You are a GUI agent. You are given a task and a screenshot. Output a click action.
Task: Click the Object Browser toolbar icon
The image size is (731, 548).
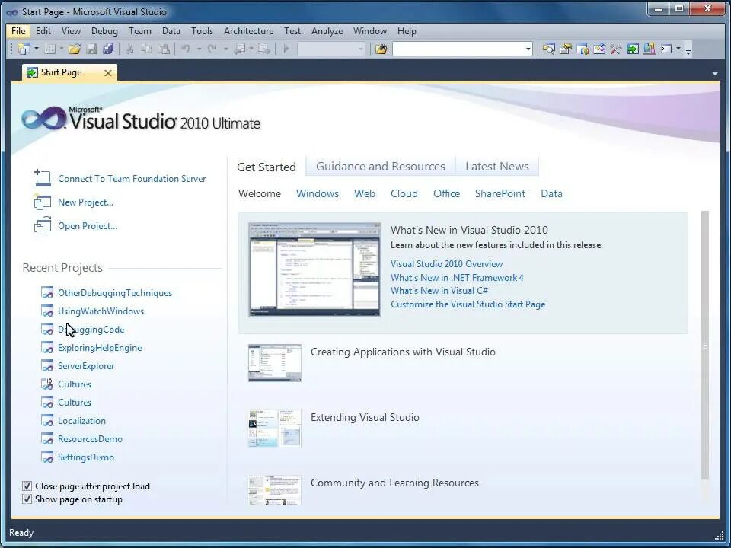(x=599, y=49)
